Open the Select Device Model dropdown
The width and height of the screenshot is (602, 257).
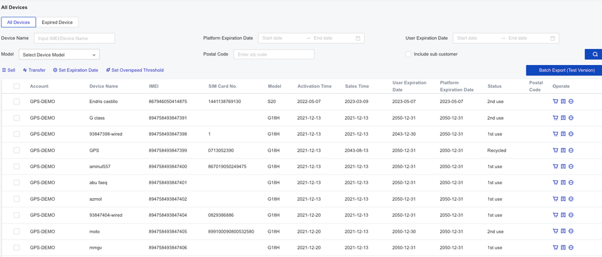click(x=59, y=55)
